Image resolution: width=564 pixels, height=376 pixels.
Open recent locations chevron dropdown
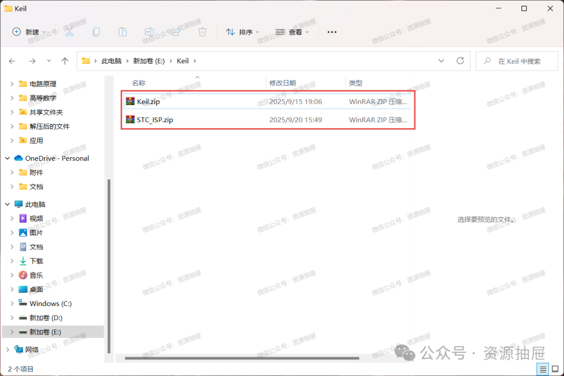point(49,61)
